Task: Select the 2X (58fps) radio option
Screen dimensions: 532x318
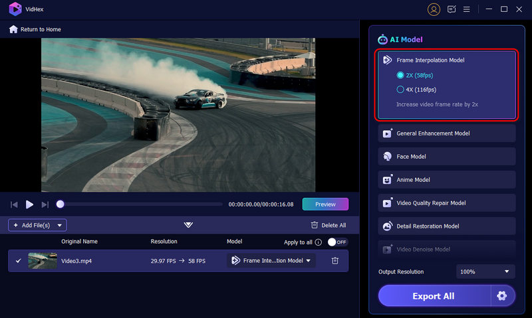Action: coord(400,75)
